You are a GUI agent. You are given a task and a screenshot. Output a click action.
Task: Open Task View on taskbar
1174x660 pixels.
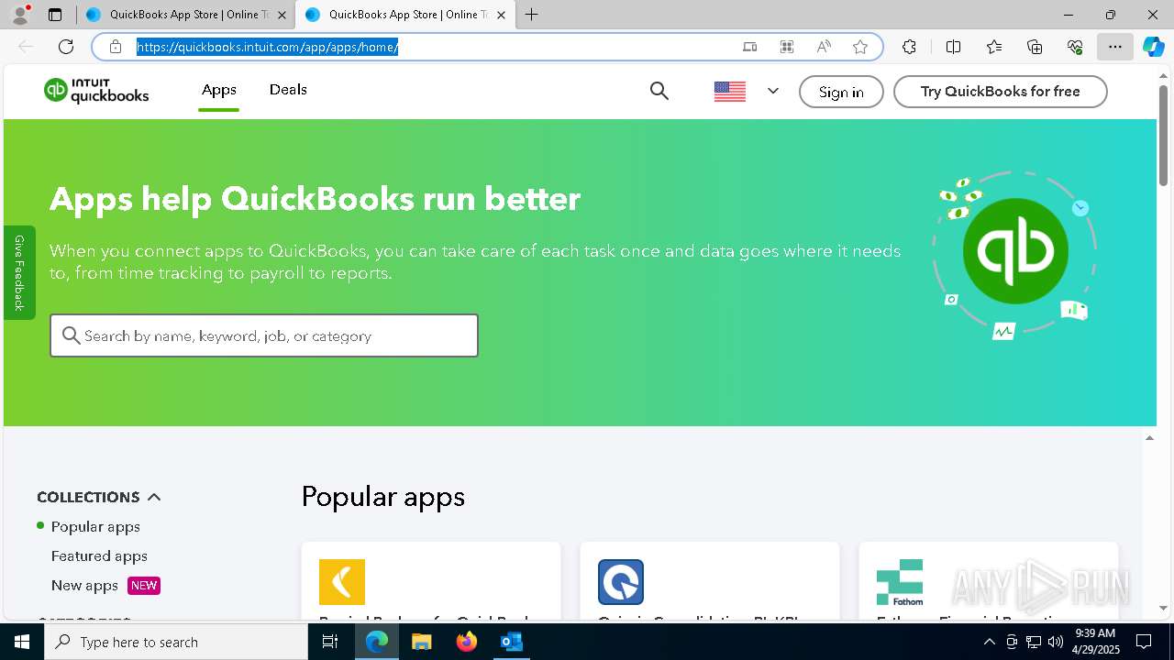pos(330,642)
